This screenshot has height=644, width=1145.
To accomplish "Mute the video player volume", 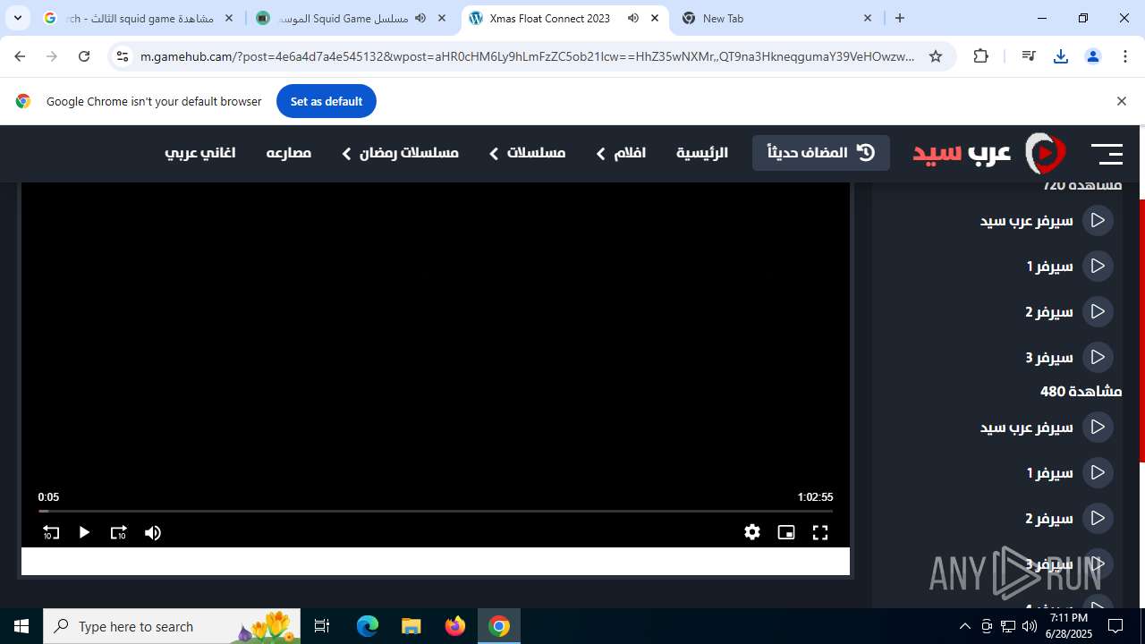I will (x=153, y=532).
